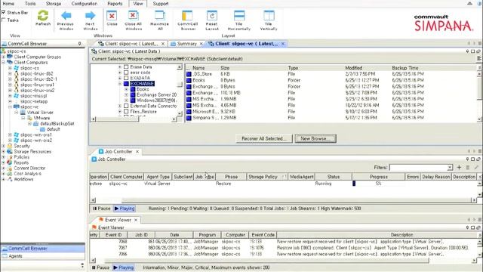Open the Filters dropdown
The height and width of the screenshot is (272, 483).
coord(450,168)
